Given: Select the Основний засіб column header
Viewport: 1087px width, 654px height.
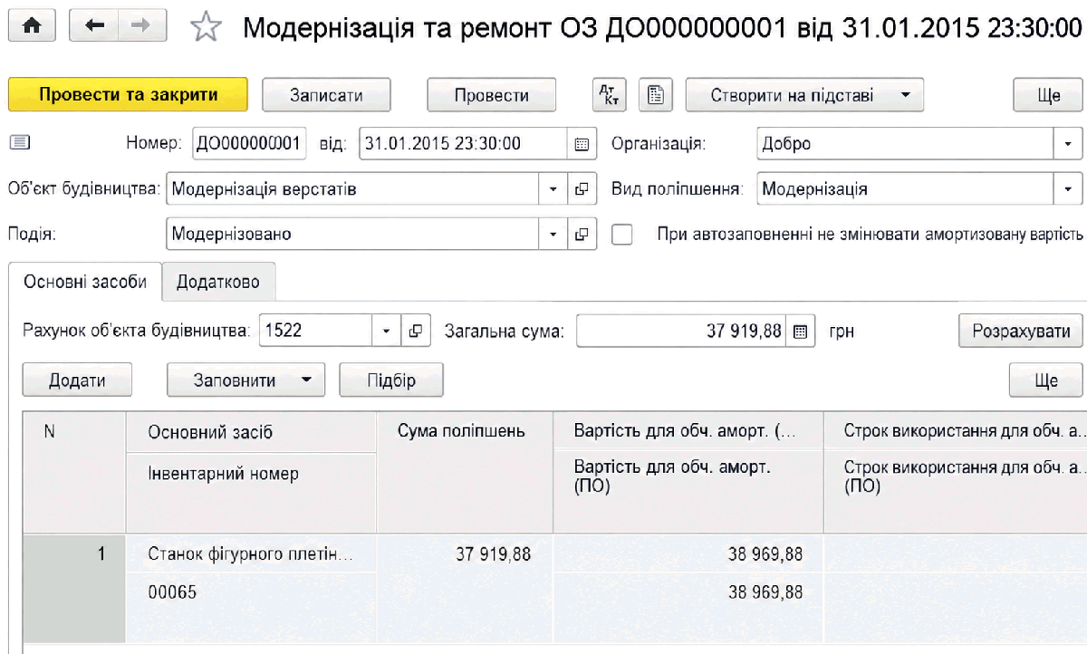Looking at the screenshot, I should (251, 433).
